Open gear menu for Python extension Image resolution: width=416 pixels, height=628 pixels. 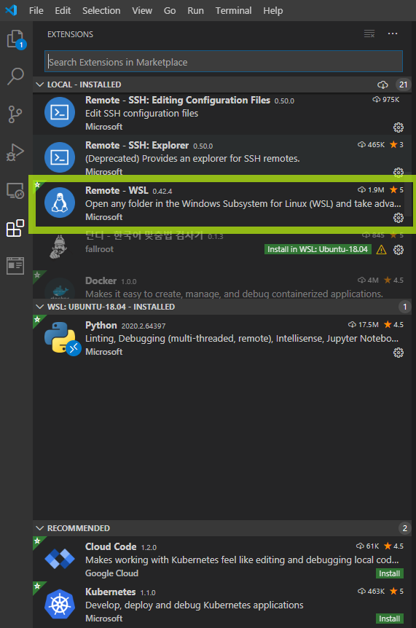tap(398, 353)
